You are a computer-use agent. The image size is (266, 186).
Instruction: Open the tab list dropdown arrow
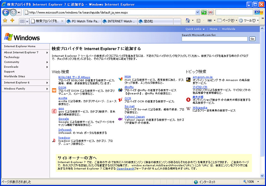tap(27, 21)
